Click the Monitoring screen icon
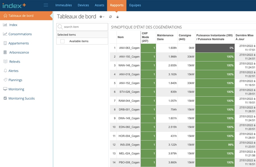The height and width of the screenshot is (167, 256). click(5, 89)
